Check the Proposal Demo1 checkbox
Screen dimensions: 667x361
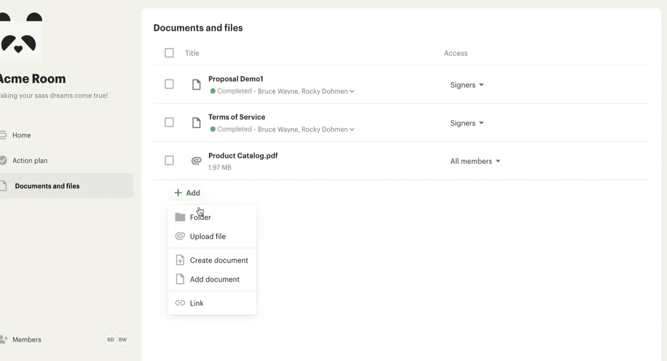(x=169, y=84)
